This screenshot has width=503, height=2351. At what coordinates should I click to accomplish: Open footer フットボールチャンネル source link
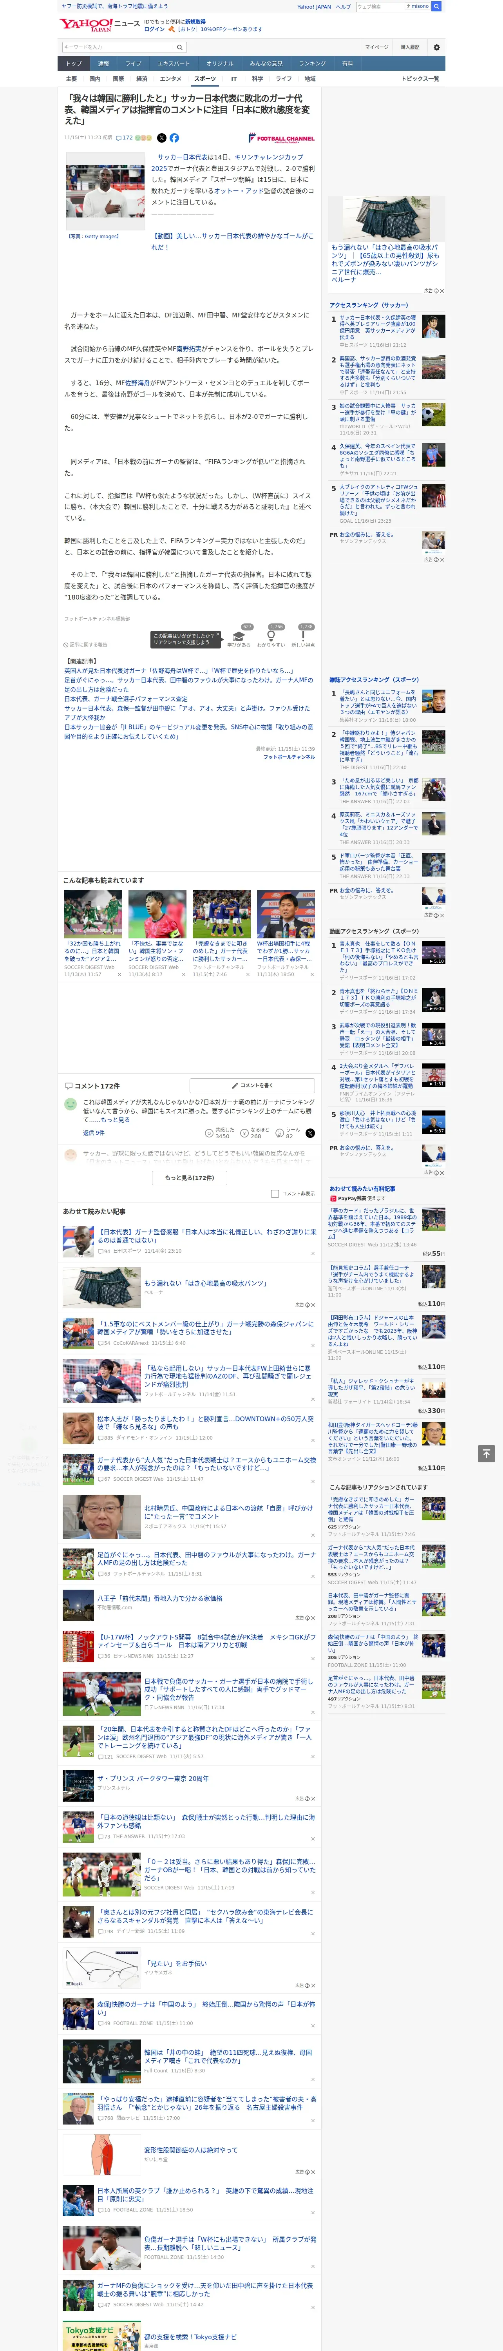point(289,757)
